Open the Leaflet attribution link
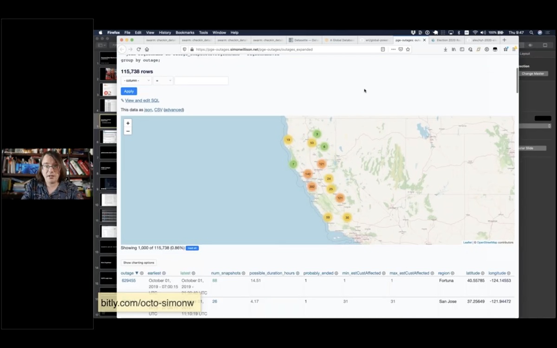557x348 pixels. 467,242
